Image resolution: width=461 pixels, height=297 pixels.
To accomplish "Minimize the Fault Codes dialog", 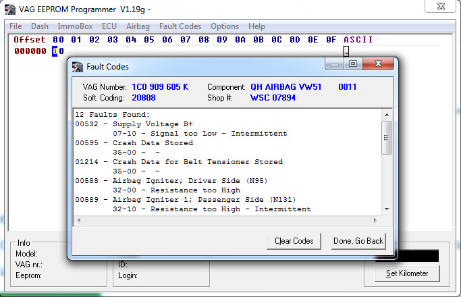I will click(335, 64).
